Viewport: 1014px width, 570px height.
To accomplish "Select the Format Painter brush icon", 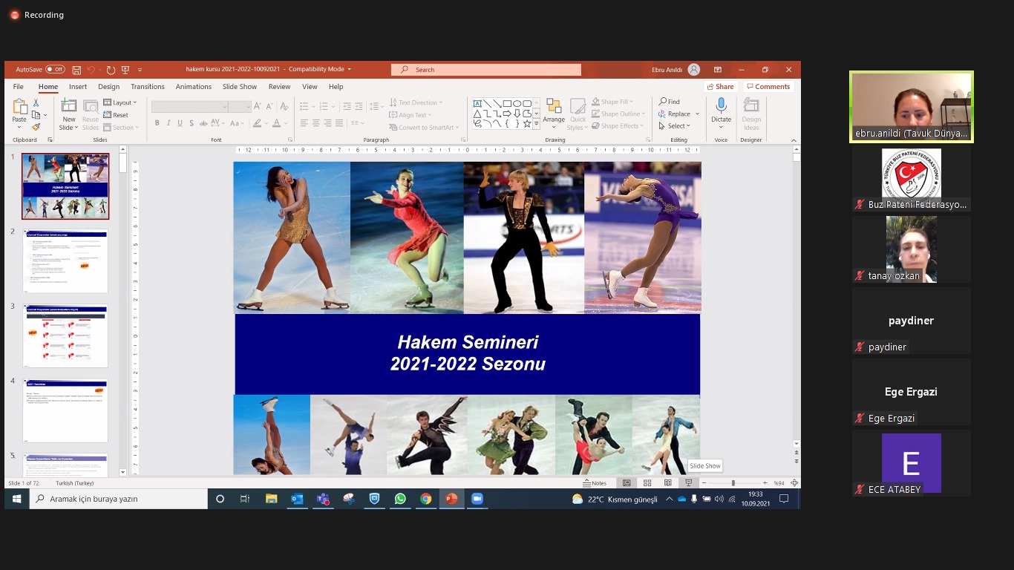I will (x=36, y=127).
